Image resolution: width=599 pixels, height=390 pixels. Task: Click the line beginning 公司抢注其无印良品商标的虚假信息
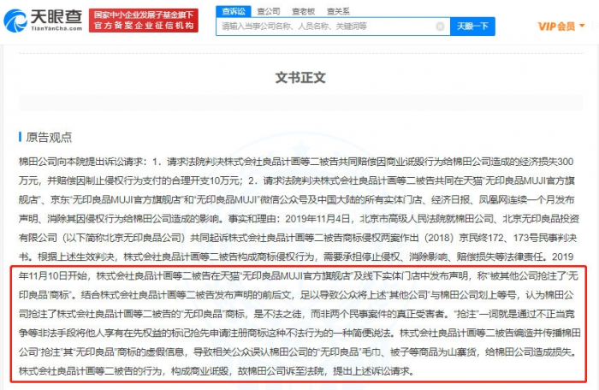(x=298, y=352)
